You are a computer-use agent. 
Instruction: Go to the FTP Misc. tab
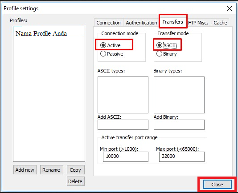click(198, 23)
